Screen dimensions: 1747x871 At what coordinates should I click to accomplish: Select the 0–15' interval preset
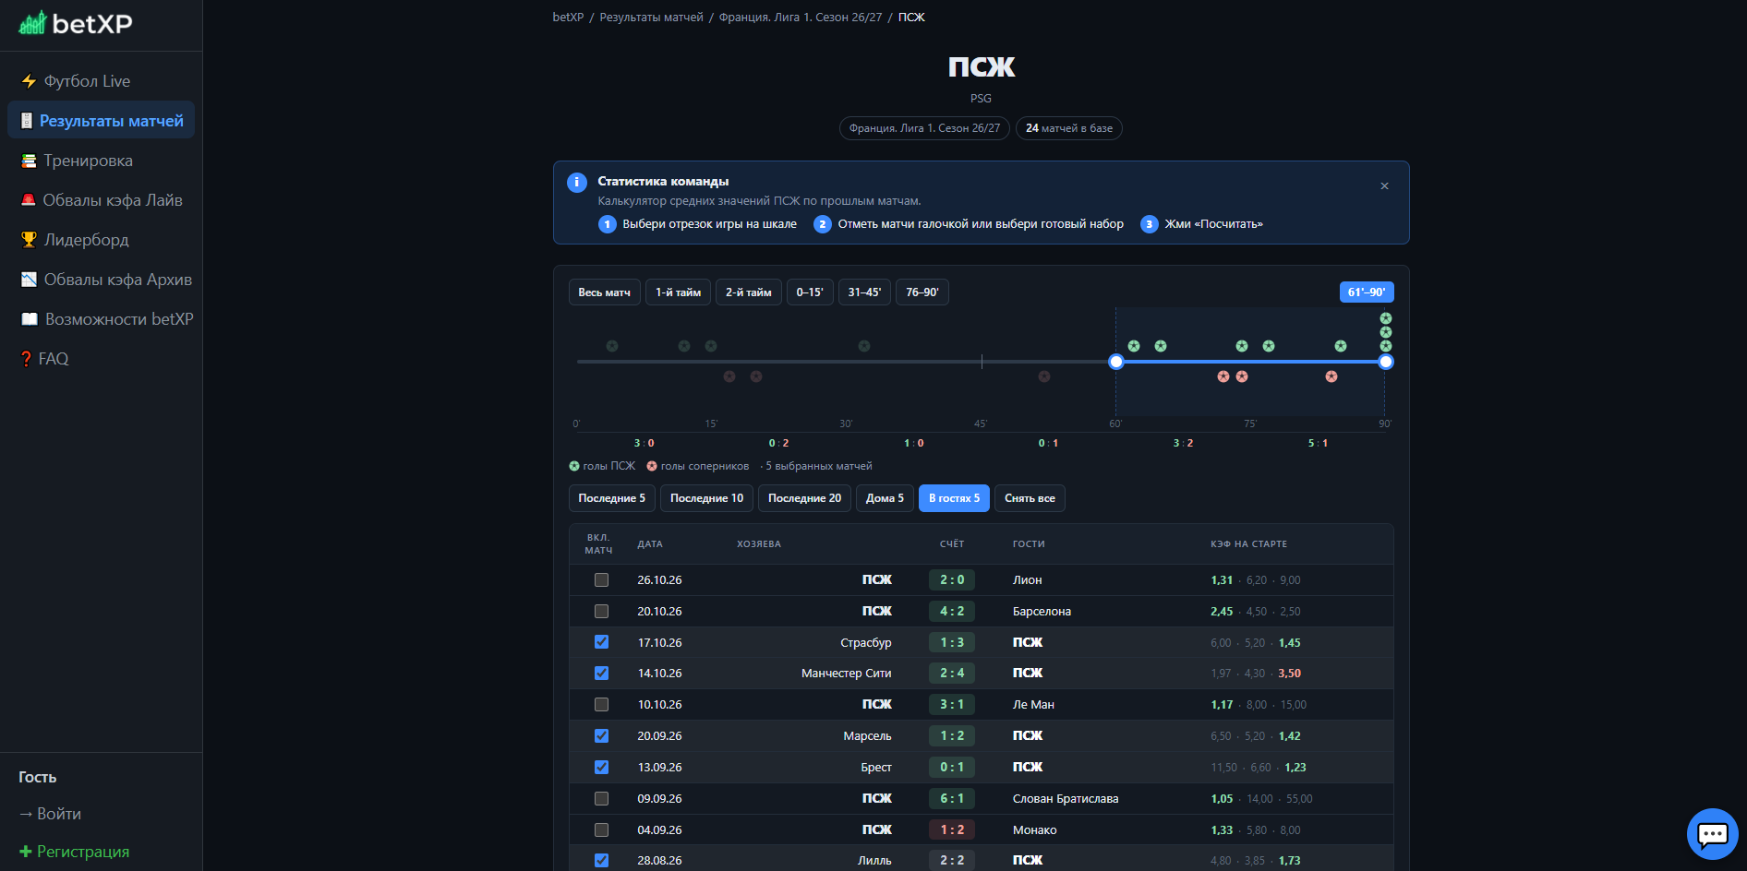click(x=810, y=292)
